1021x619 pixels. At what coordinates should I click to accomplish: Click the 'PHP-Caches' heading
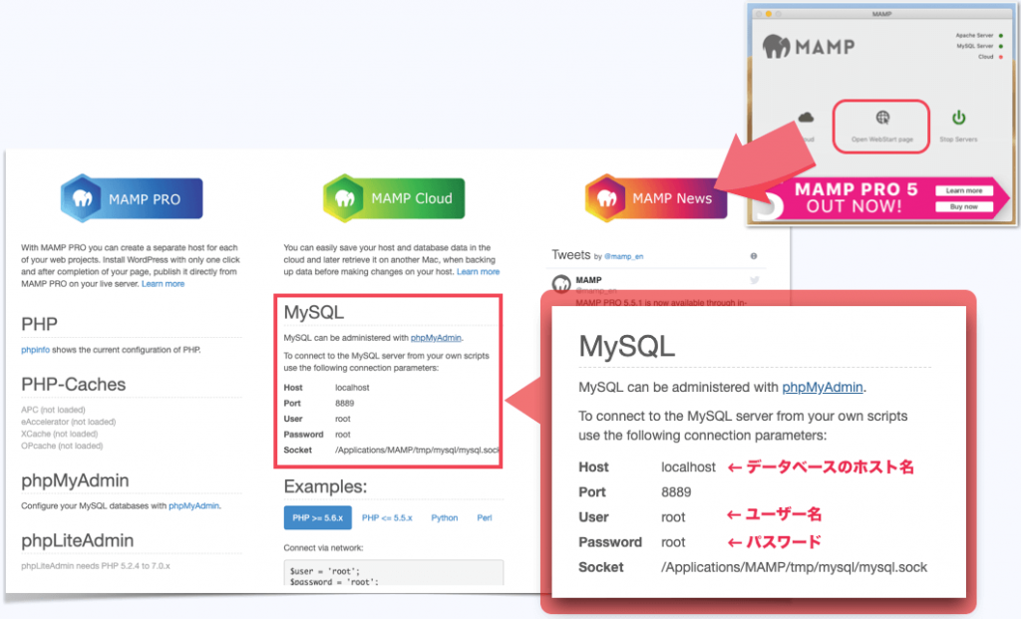click(x=74, y=384)
